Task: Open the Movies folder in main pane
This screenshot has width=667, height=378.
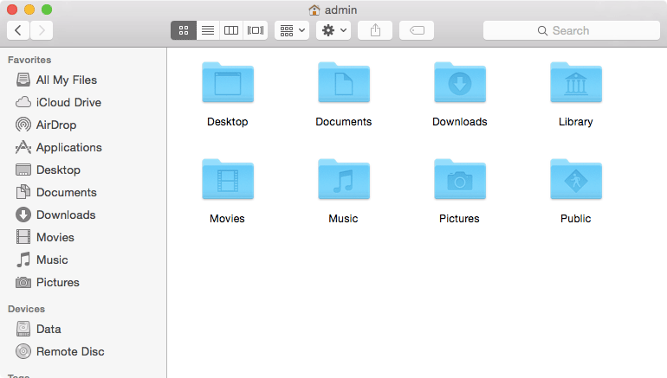Action: 227,181
